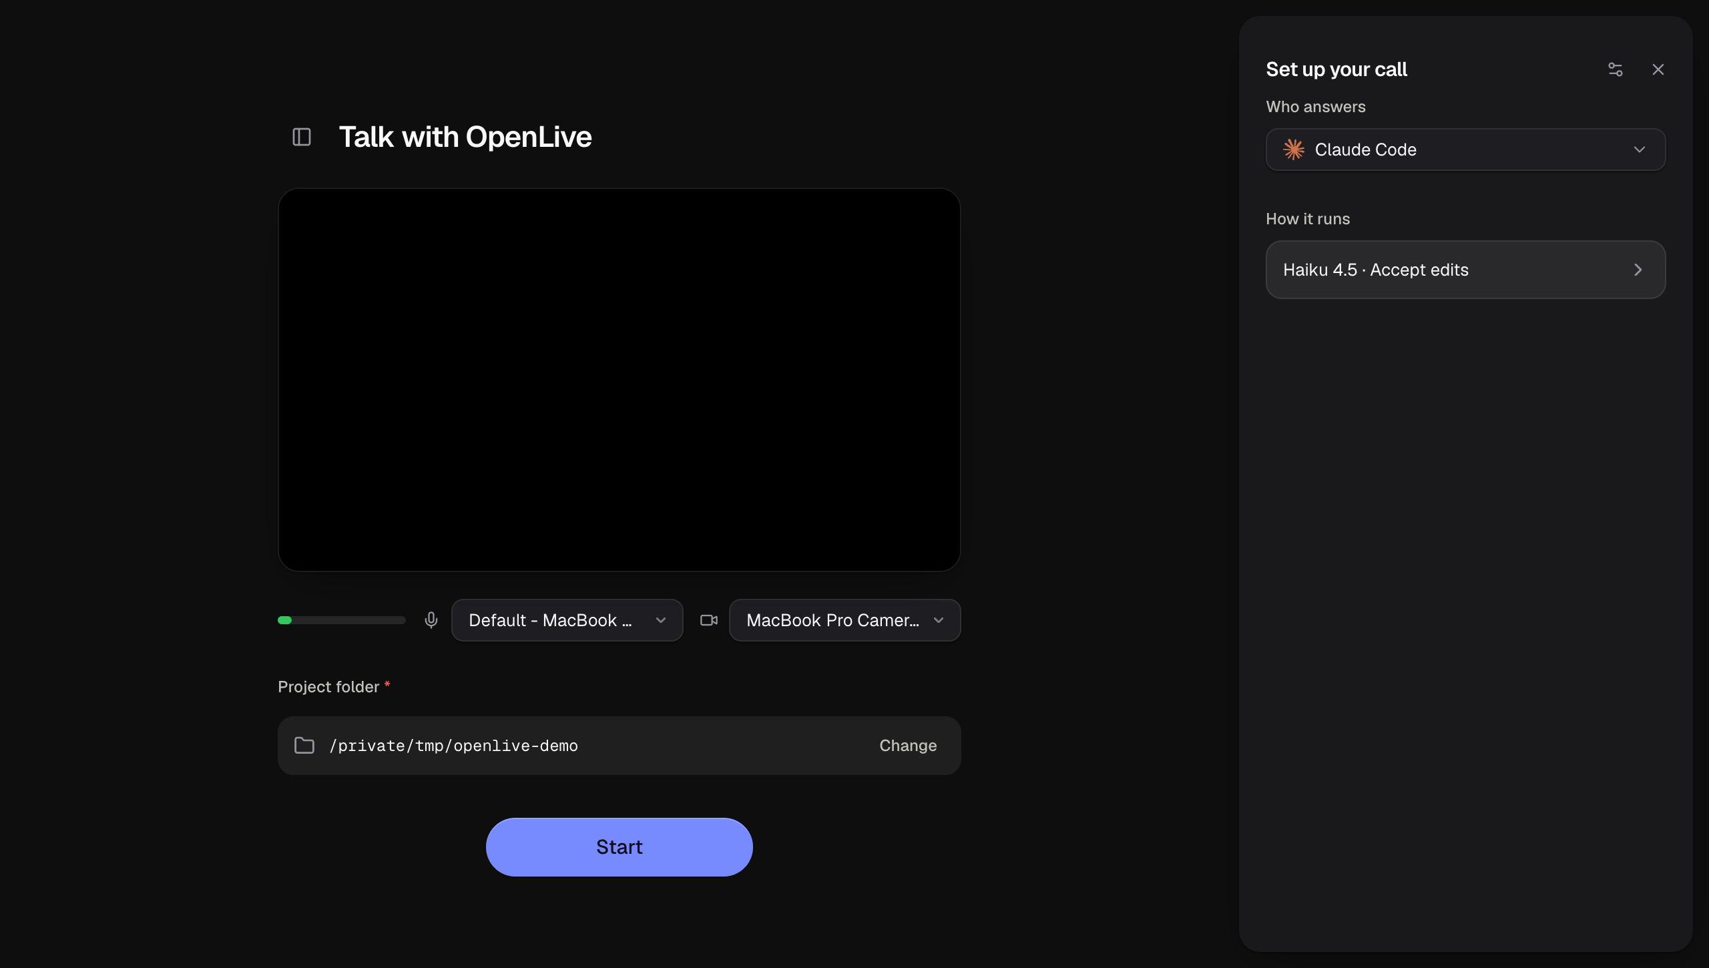Image resolution: width=1709 pixels, height=968 pixels.
Task: Click the Set up your call title
Action: coord(1336,69)
